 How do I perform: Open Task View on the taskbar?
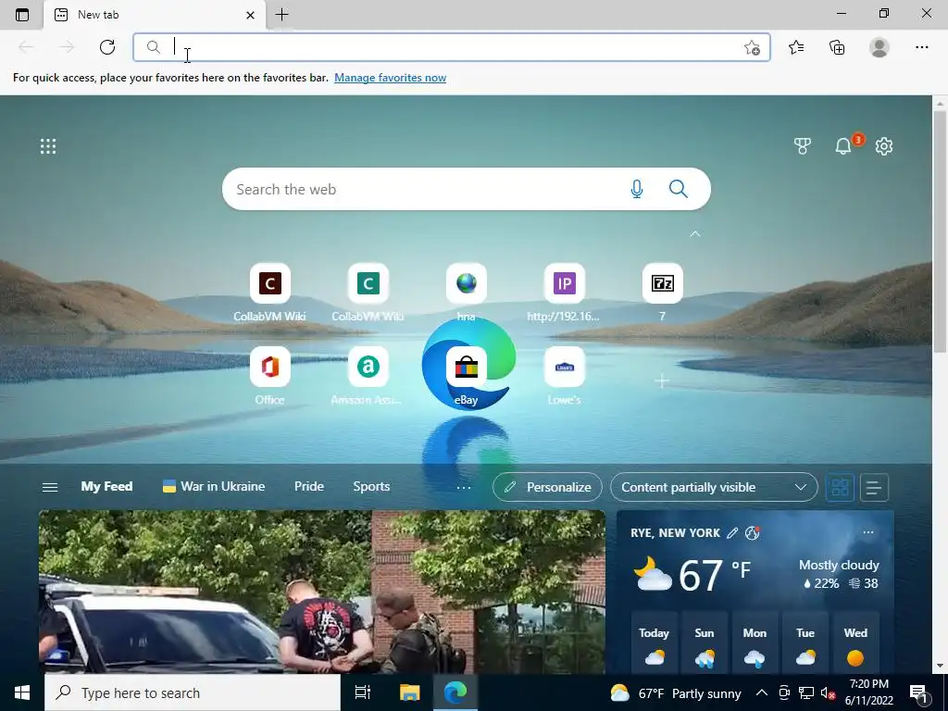pos(362,692)
